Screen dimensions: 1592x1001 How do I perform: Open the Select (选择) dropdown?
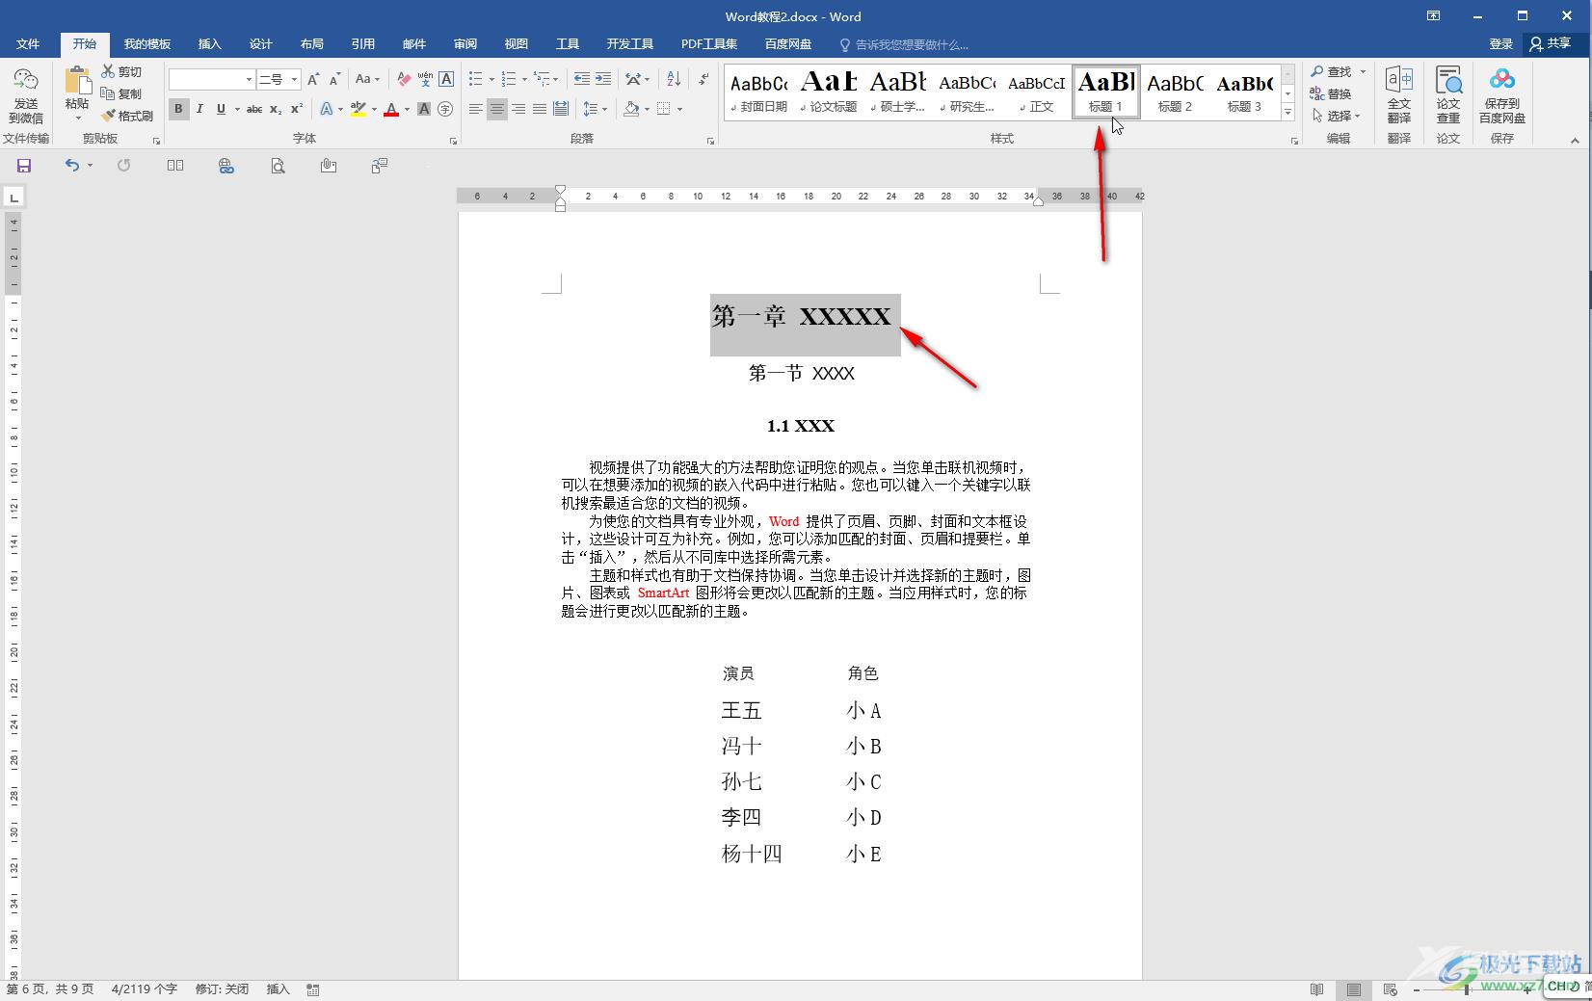(1336, 116)
